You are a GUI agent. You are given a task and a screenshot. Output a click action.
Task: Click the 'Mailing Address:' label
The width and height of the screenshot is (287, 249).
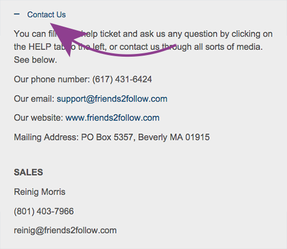(x=46, y=137)
